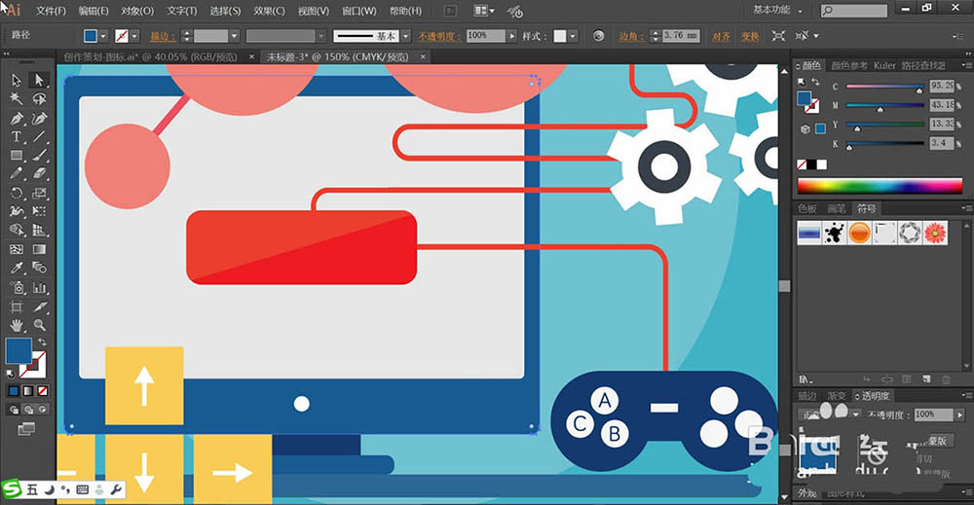
Task: Select the Selection (black arrow) tool
Action: (x=17, y=80)
